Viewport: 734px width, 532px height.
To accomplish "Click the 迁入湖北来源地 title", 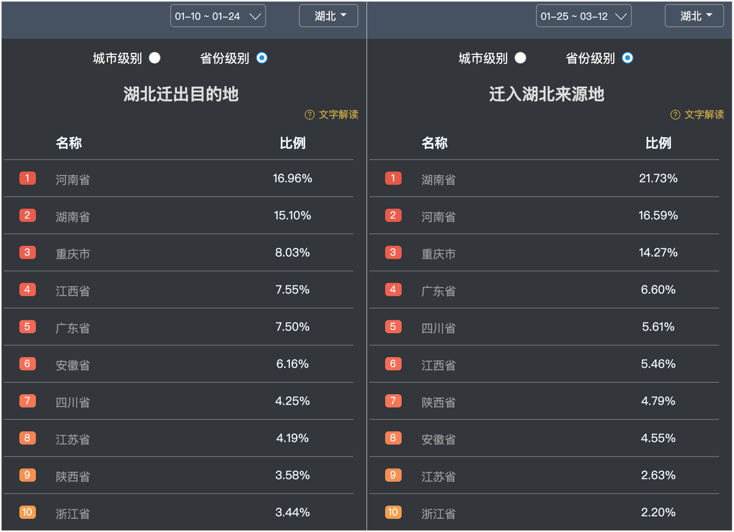I will (547, 94).
